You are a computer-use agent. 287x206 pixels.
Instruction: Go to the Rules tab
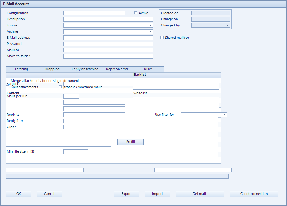point(148,69)
